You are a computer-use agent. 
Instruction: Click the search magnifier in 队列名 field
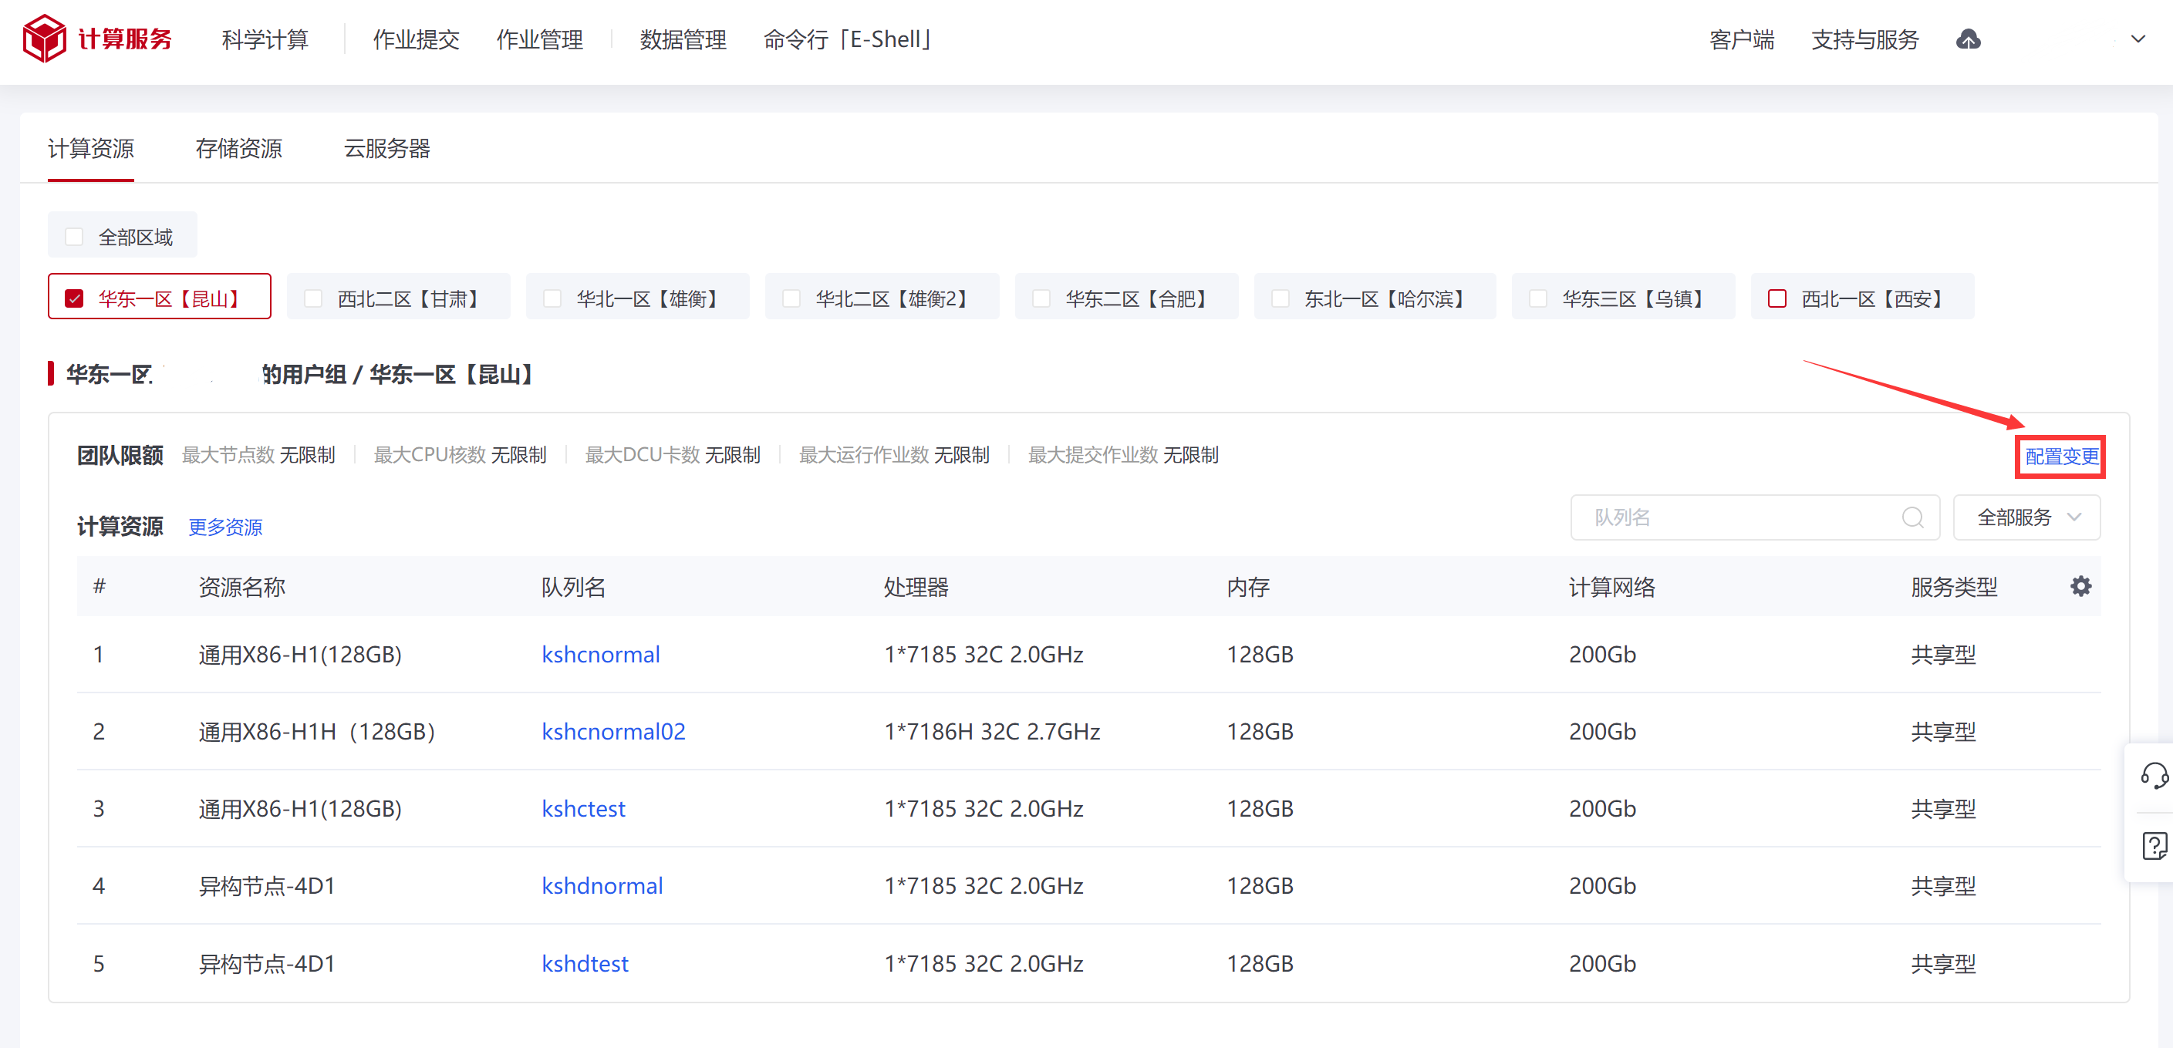[x=1912, y=517]
